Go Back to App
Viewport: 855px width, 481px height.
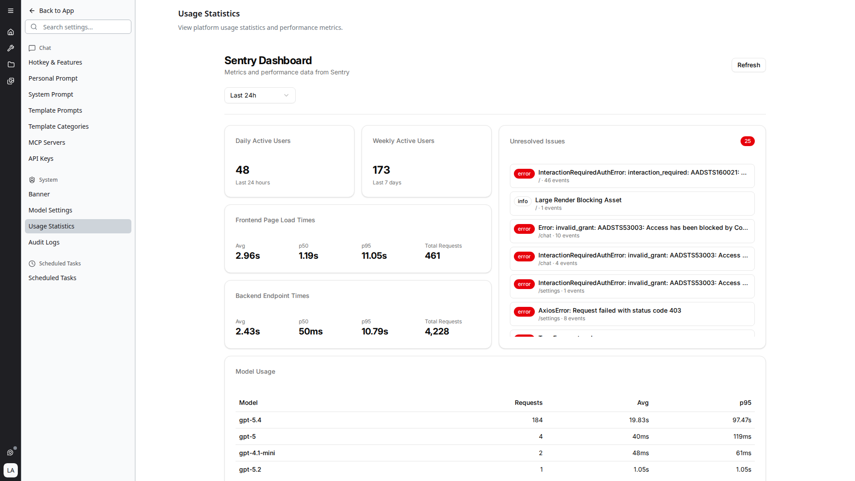[51, 11]
